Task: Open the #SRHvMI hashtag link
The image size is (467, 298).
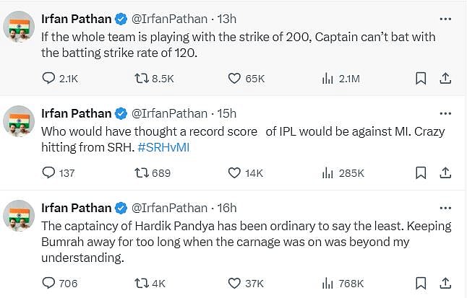Action: point(163,147)
